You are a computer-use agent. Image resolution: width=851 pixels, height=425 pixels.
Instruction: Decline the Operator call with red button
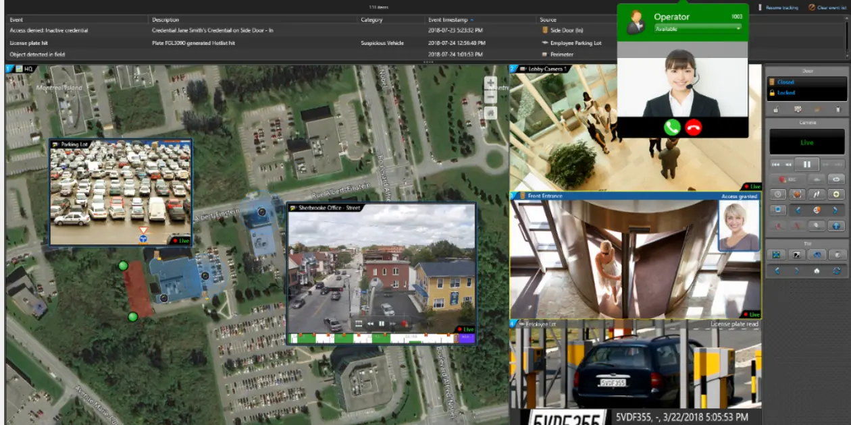coord(693,128)
